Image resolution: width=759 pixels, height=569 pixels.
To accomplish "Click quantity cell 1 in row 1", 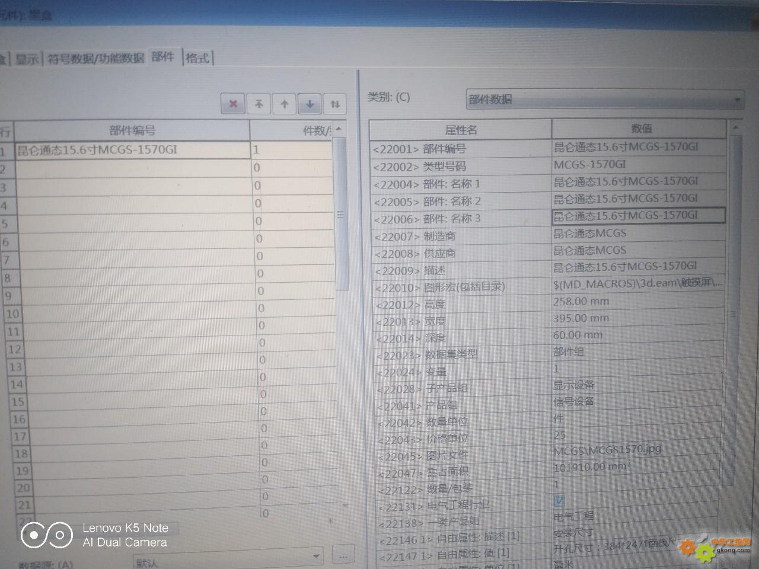I will (291, 149).
